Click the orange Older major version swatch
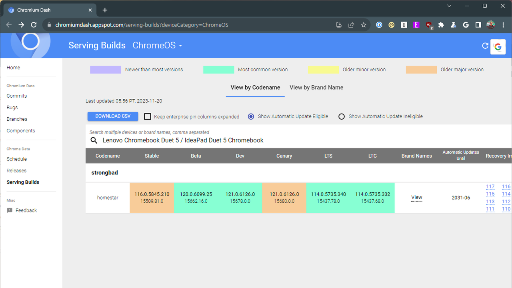The width and height of the screenshot is (512, 288). point(421,70)
